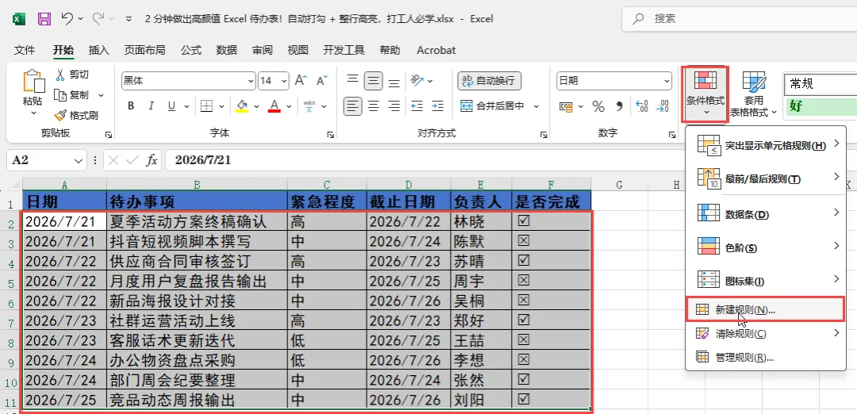This screenshot has width=857, height=414.
Task: Click increase decimal places icon
Action: tap(642, 106)
